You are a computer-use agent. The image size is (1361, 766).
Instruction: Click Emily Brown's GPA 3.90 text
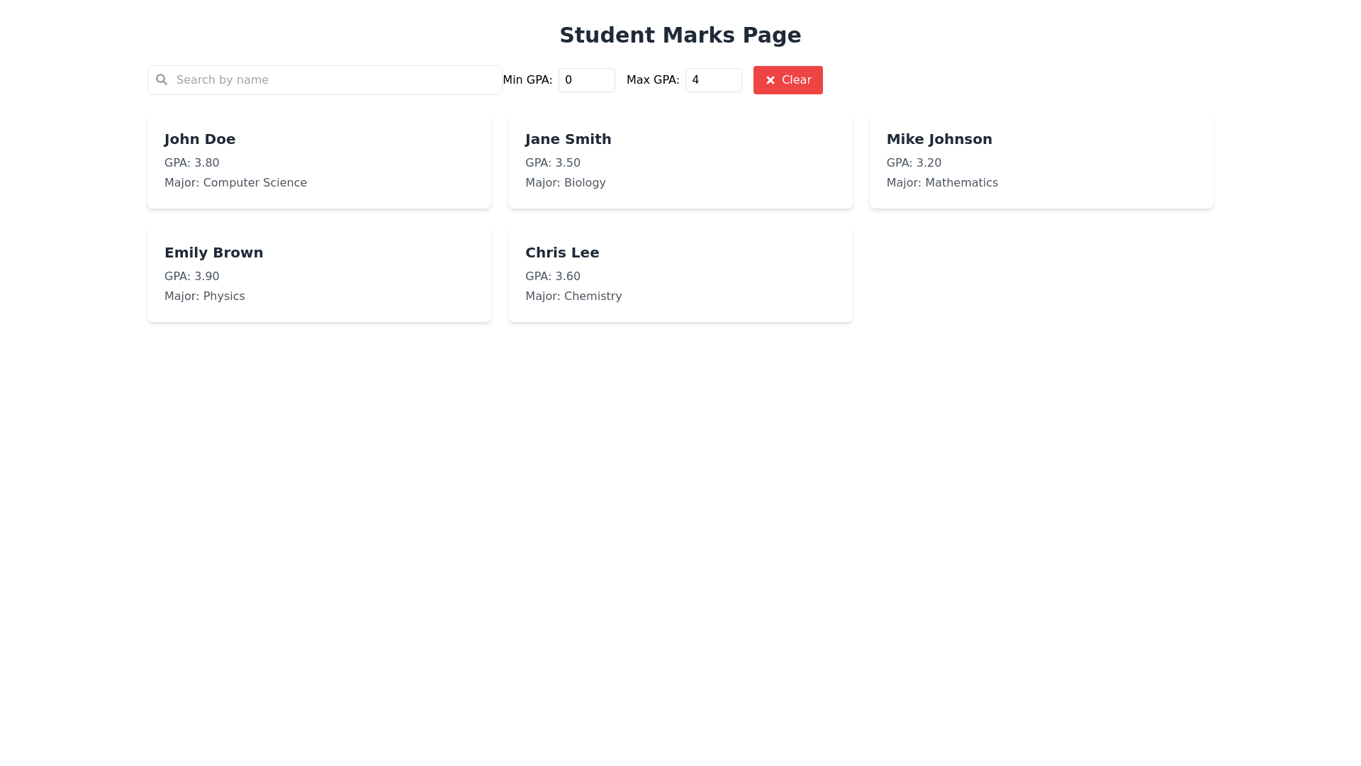click(191, 277)
